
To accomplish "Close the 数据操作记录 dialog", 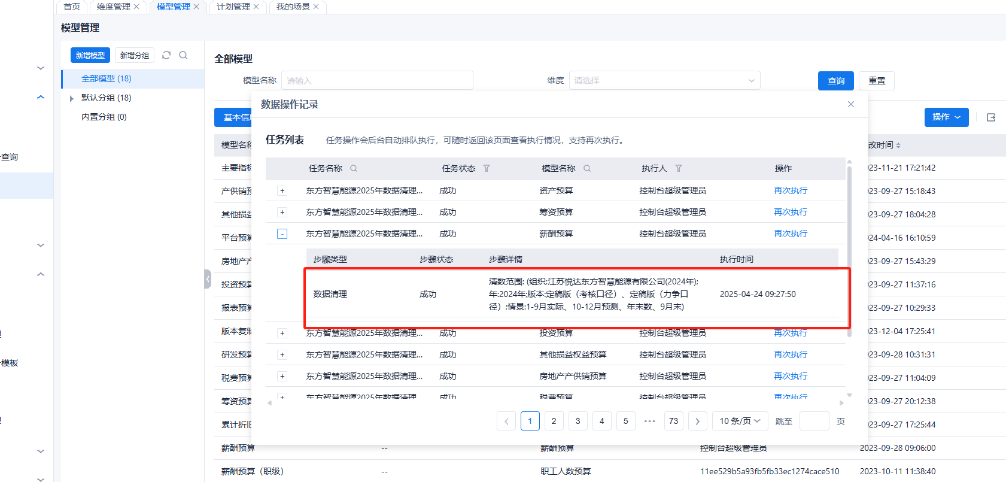I will point(851,104).
